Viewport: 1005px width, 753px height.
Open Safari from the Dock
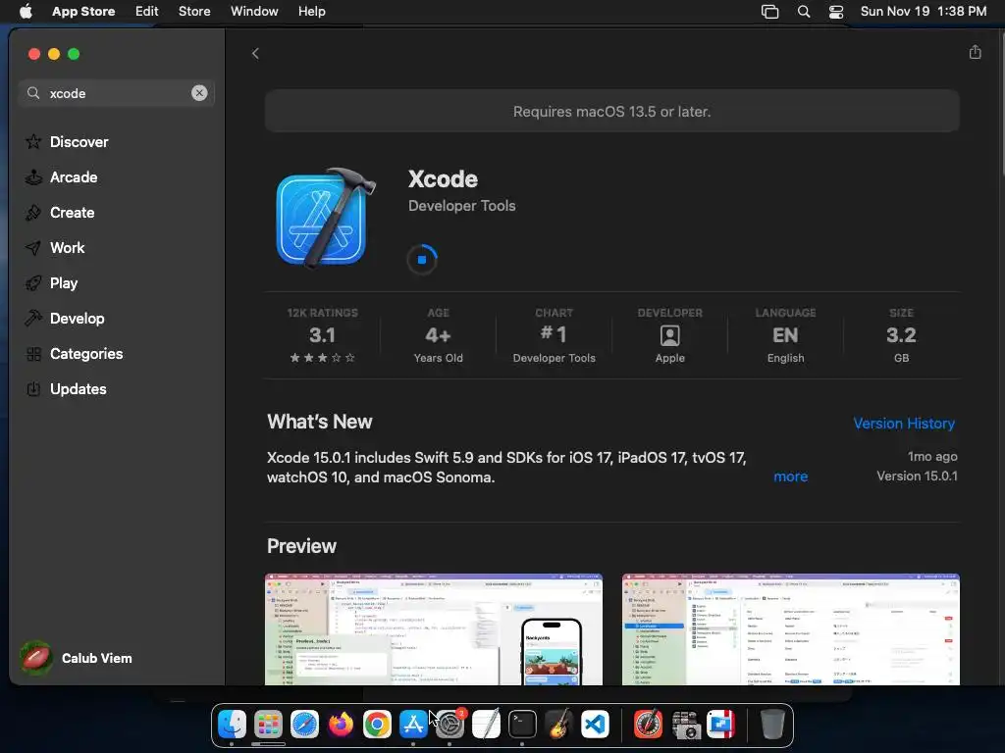(304, 725)
